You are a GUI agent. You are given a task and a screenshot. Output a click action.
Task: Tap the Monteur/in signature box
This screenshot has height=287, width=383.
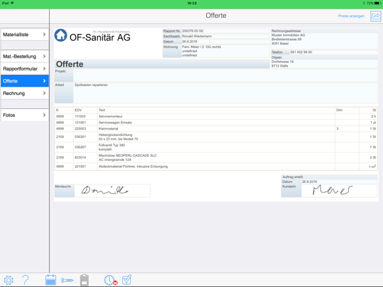112,191
